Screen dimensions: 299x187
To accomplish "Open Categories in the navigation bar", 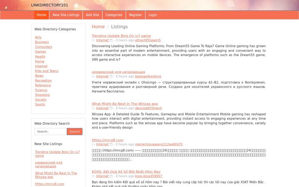I will tap(114, 15).
